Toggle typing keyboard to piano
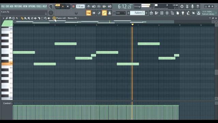218x123 pixels. click(89, 13)
